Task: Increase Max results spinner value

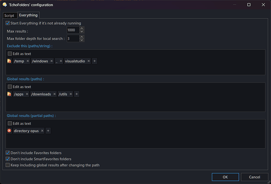Action: pyautogui.click(x=82, y=29)
